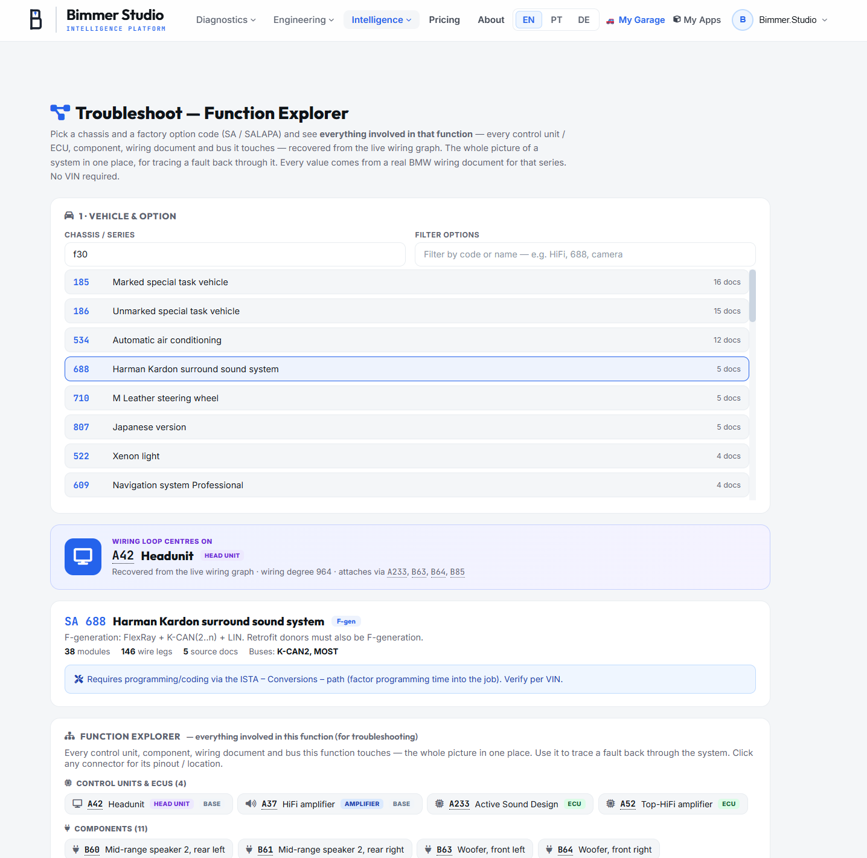Click the F-gen badge beside Harman Kardon
This screenshot has width=867, height=858.
(346, 621)
